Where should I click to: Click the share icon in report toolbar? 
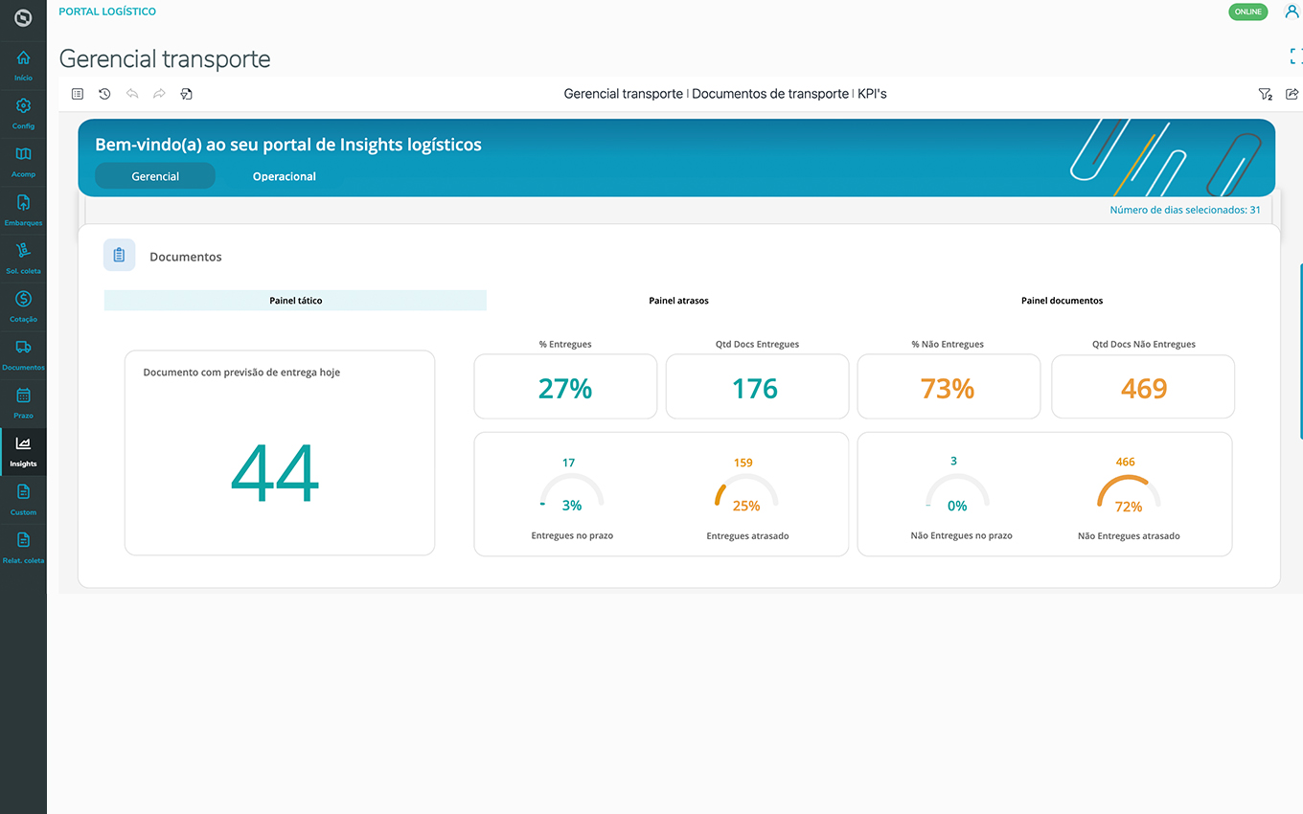1292,94
